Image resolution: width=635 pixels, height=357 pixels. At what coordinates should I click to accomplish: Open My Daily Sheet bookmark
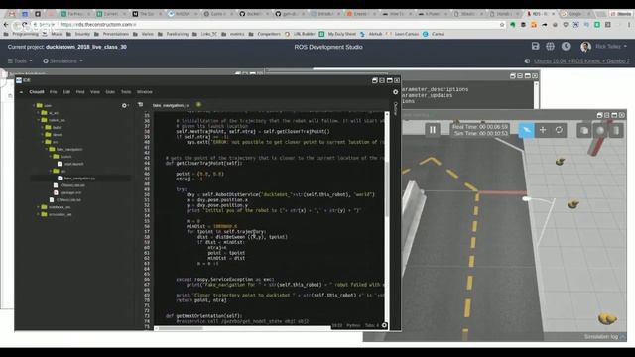[x=337, y=34]
